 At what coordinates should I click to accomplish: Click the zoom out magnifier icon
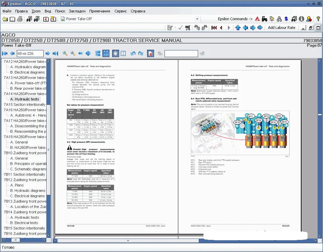coord(73,53)
